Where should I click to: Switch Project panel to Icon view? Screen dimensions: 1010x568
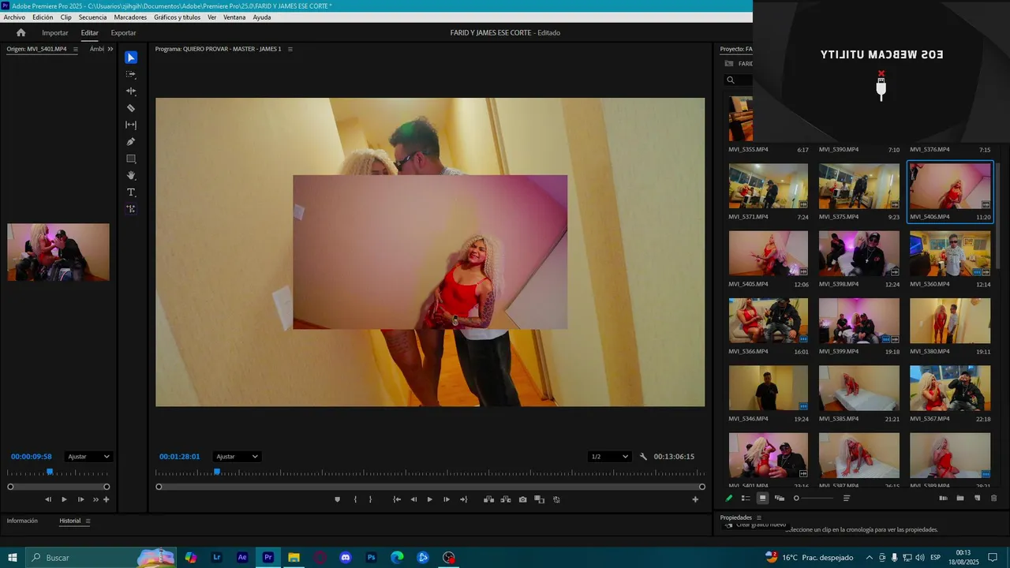(x=762, y=499)
